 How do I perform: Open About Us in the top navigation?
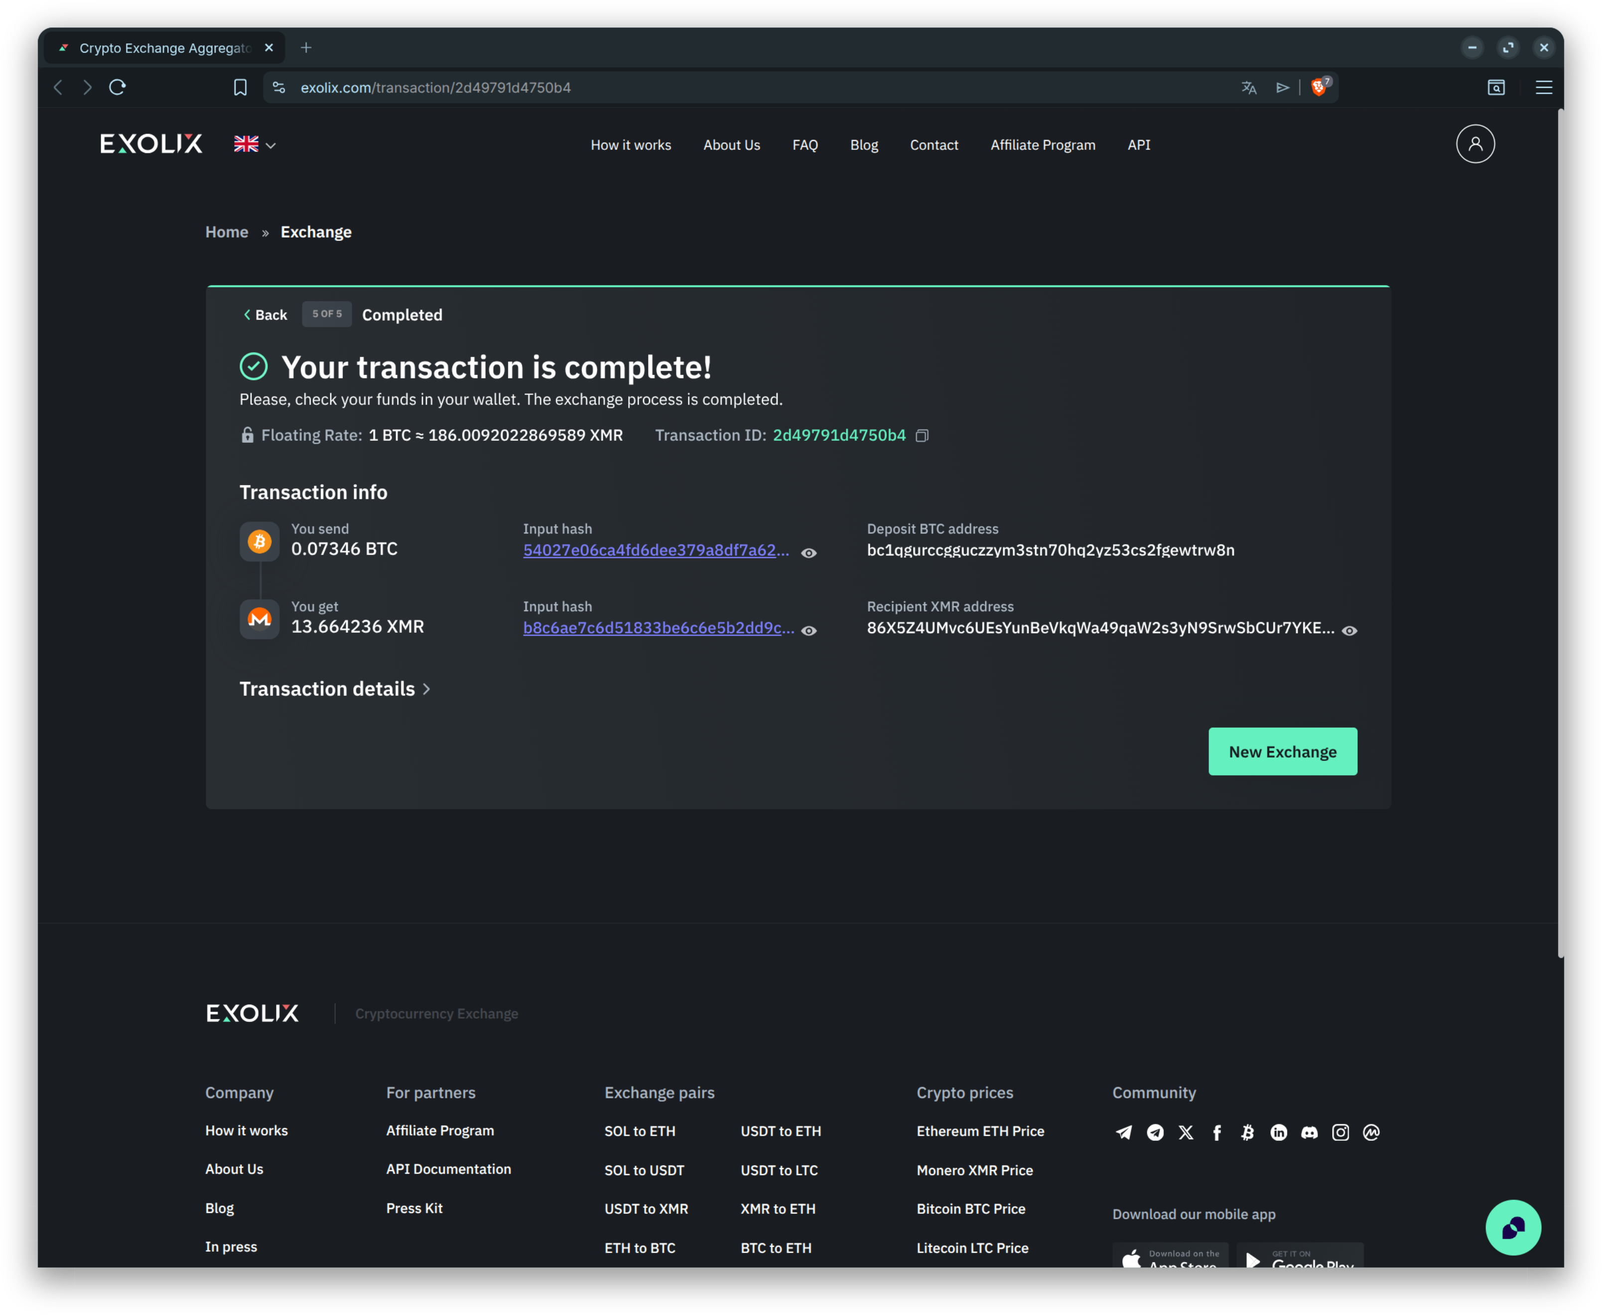pos(731,144)
